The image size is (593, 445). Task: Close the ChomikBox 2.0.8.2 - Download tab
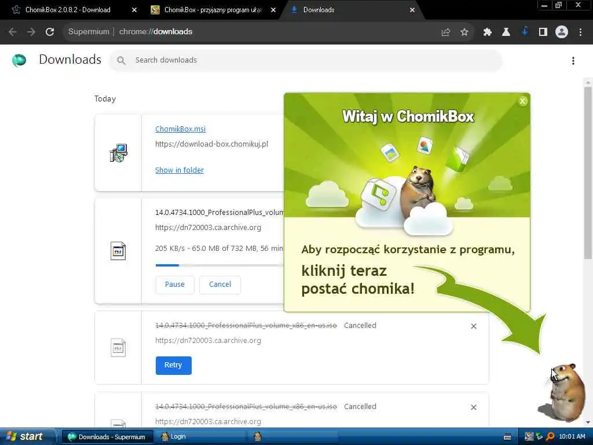tap(134, 10)
